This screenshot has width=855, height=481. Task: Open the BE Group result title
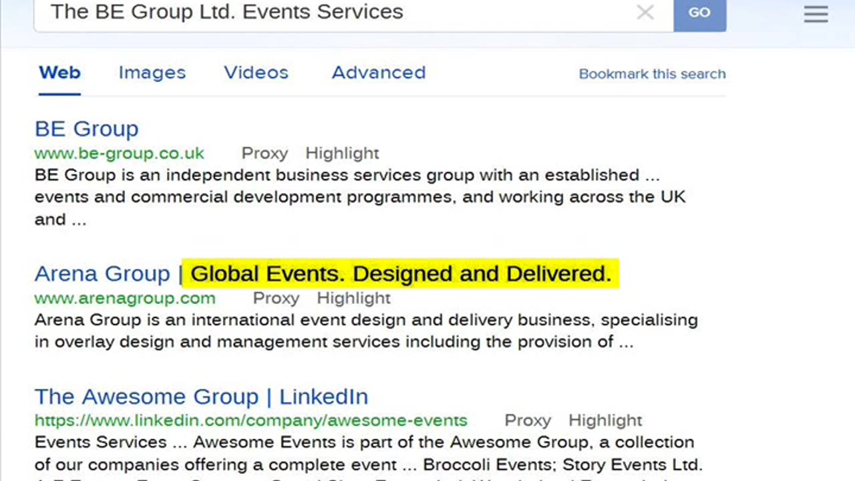[x=87, y=128]
